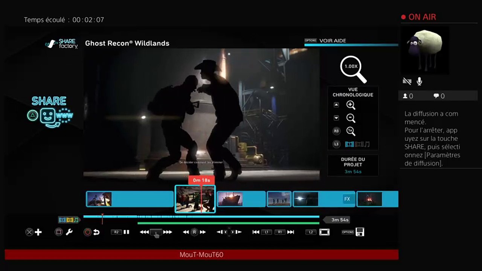Click the triple-arrow fast rewind icon
This screenshot has width=482, height=271.
[x=144, y=232]
